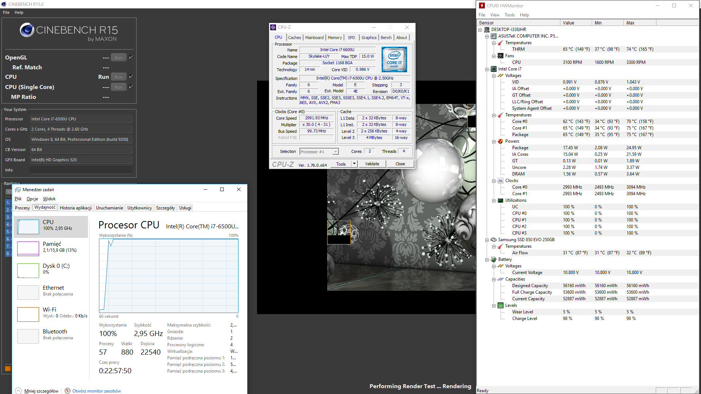701x394 pixels.
Task: Click the Battery icon in sensor tree
Action: [494, 259]
